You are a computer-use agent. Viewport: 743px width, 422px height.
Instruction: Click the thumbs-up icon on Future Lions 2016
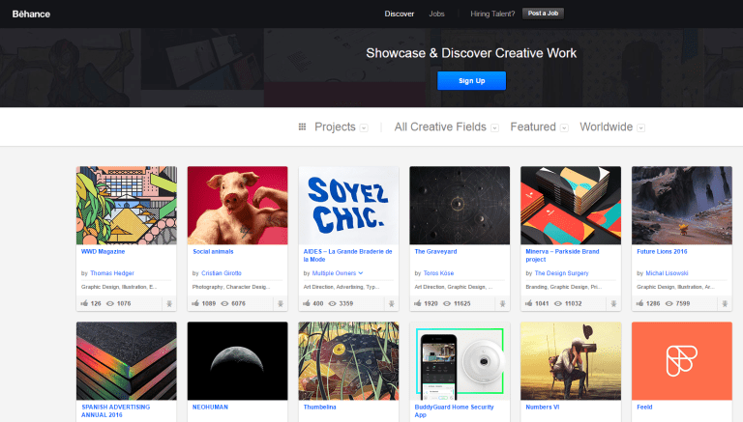coord(639,303)
